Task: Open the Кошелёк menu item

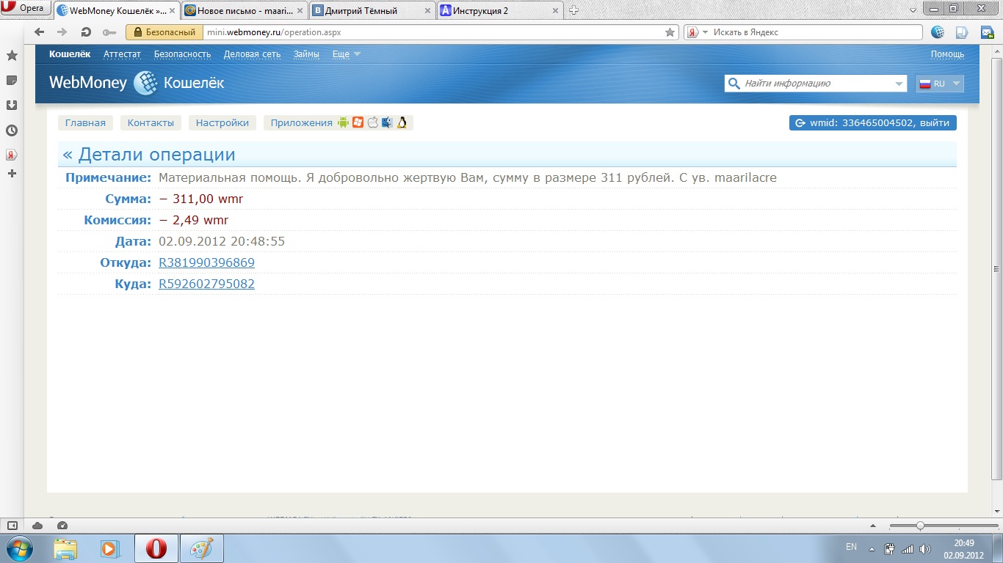Action: 70,54
